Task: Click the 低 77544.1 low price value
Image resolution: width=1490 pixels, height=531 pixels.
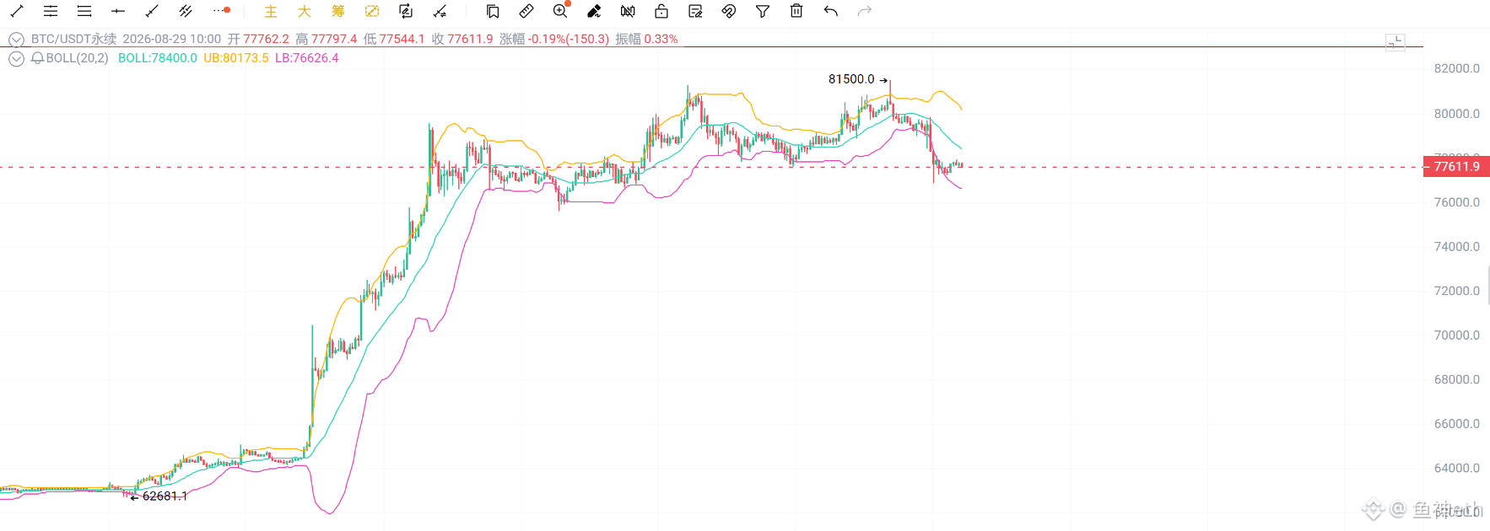Action: [x=394, y=39]
